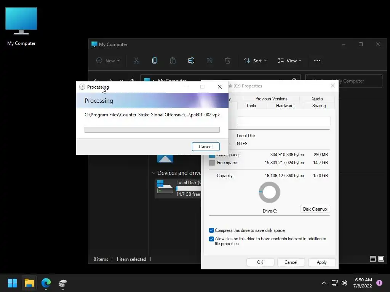Screen dimensions: 390x292
Task: Click the Delete trash icon in toolbar
Action: [228, 60]
